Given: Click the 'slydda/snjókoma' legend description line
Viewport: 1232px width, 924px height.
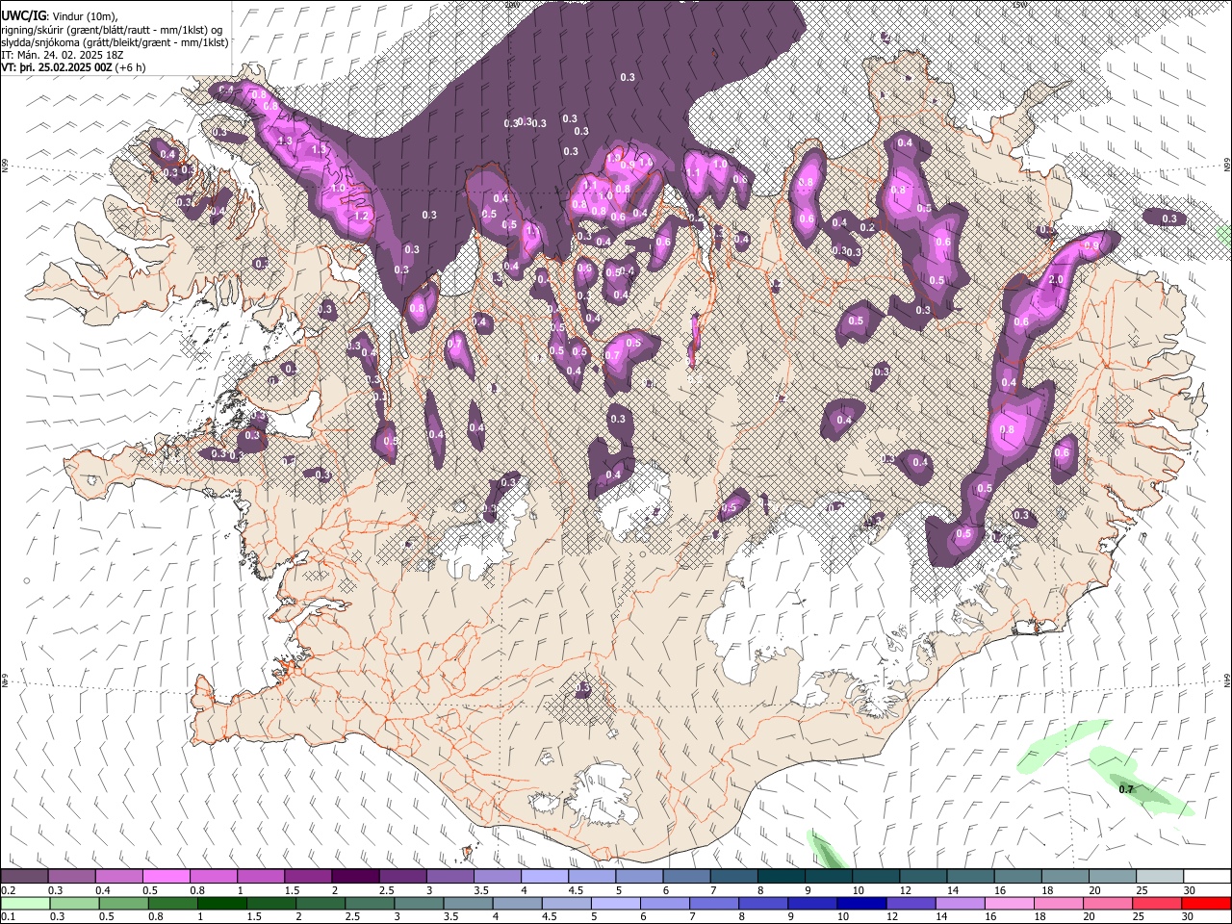Looking at the screenshot, I should (x=115, y=42).
